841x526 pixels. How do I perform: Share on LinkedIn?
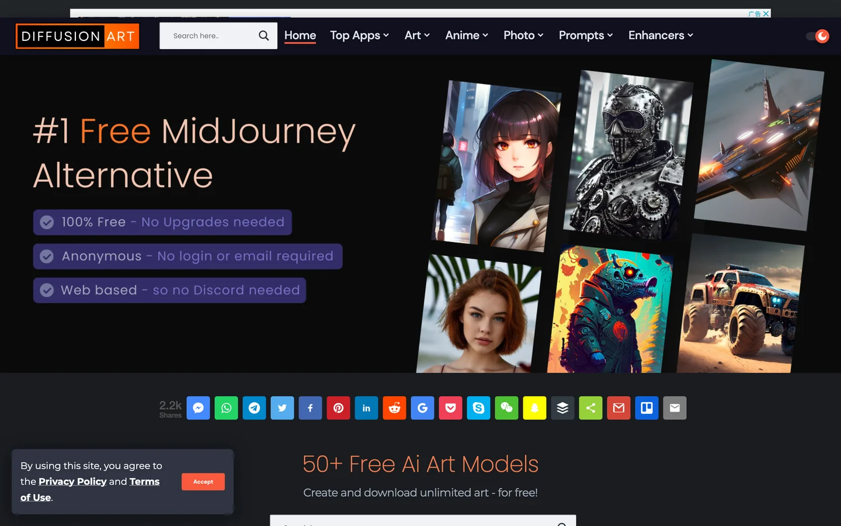(366, 408)
